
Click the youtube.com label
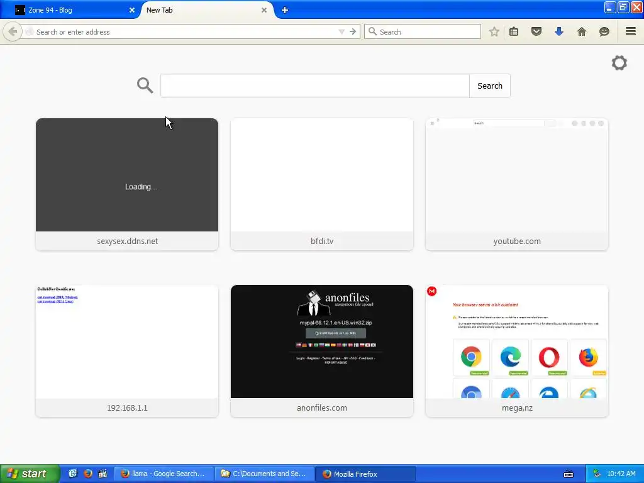[x=517, y=241]
